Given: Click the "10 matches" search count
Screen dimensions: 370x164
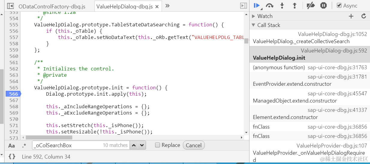Looking at the screenshot, I should tap(115, 145).
